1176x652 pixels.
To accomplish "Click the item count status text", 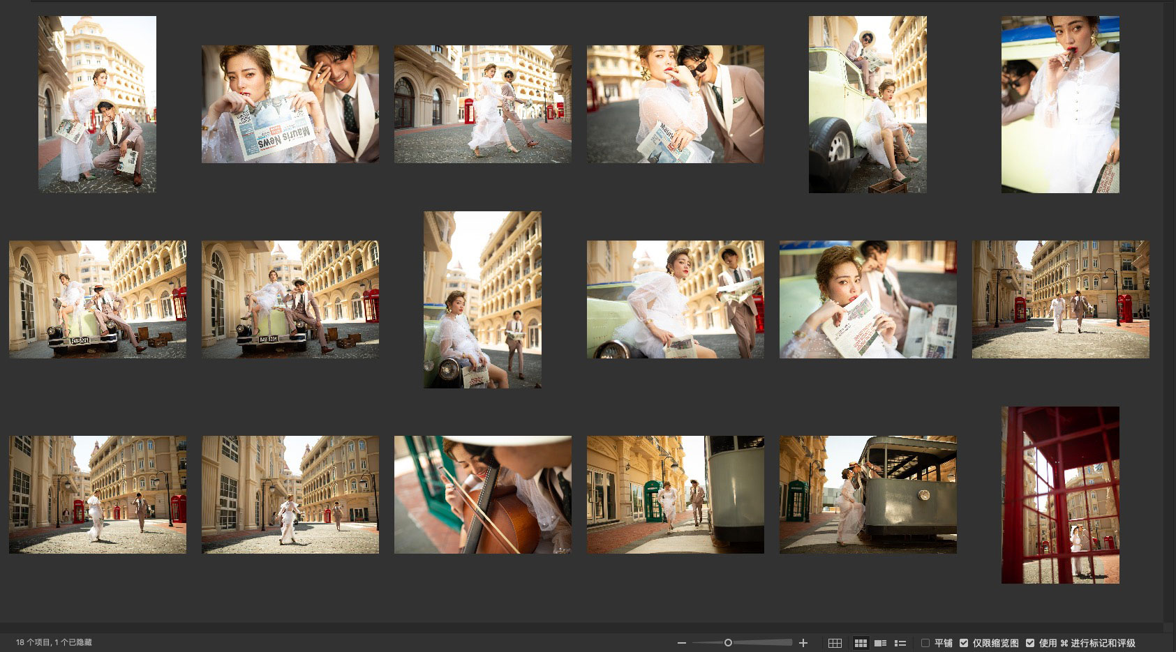I will (x=54, y=642).
